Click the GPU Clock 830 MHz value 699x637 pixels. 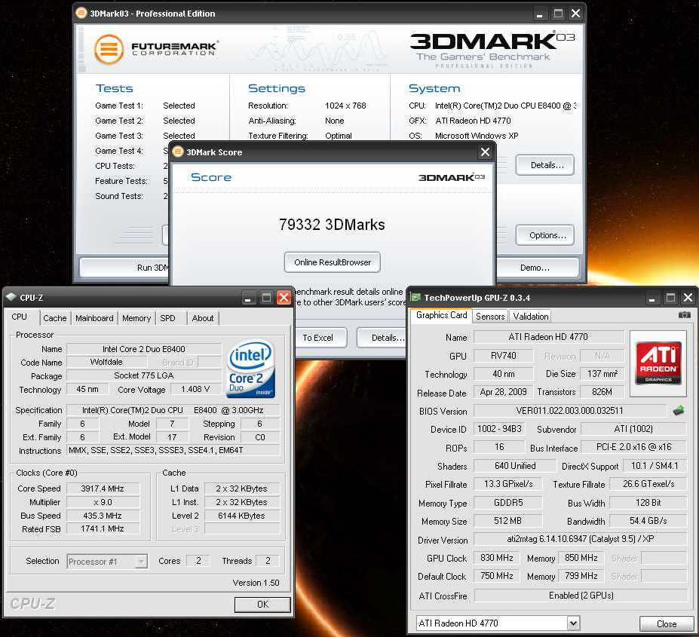(x=496, y=558)
